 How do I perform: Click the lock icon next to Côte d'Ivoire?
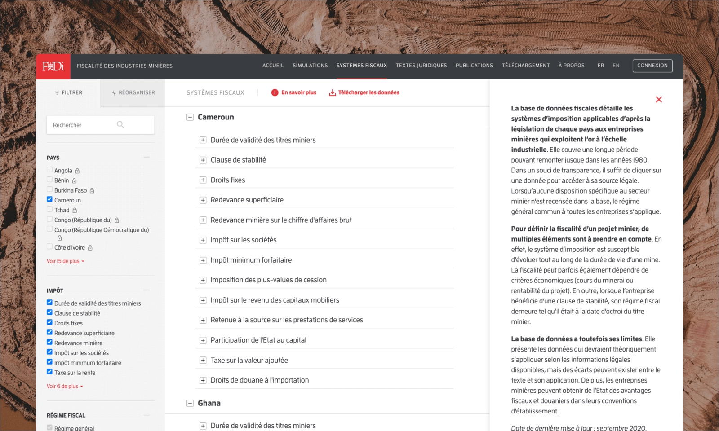(x=90, y=248)
